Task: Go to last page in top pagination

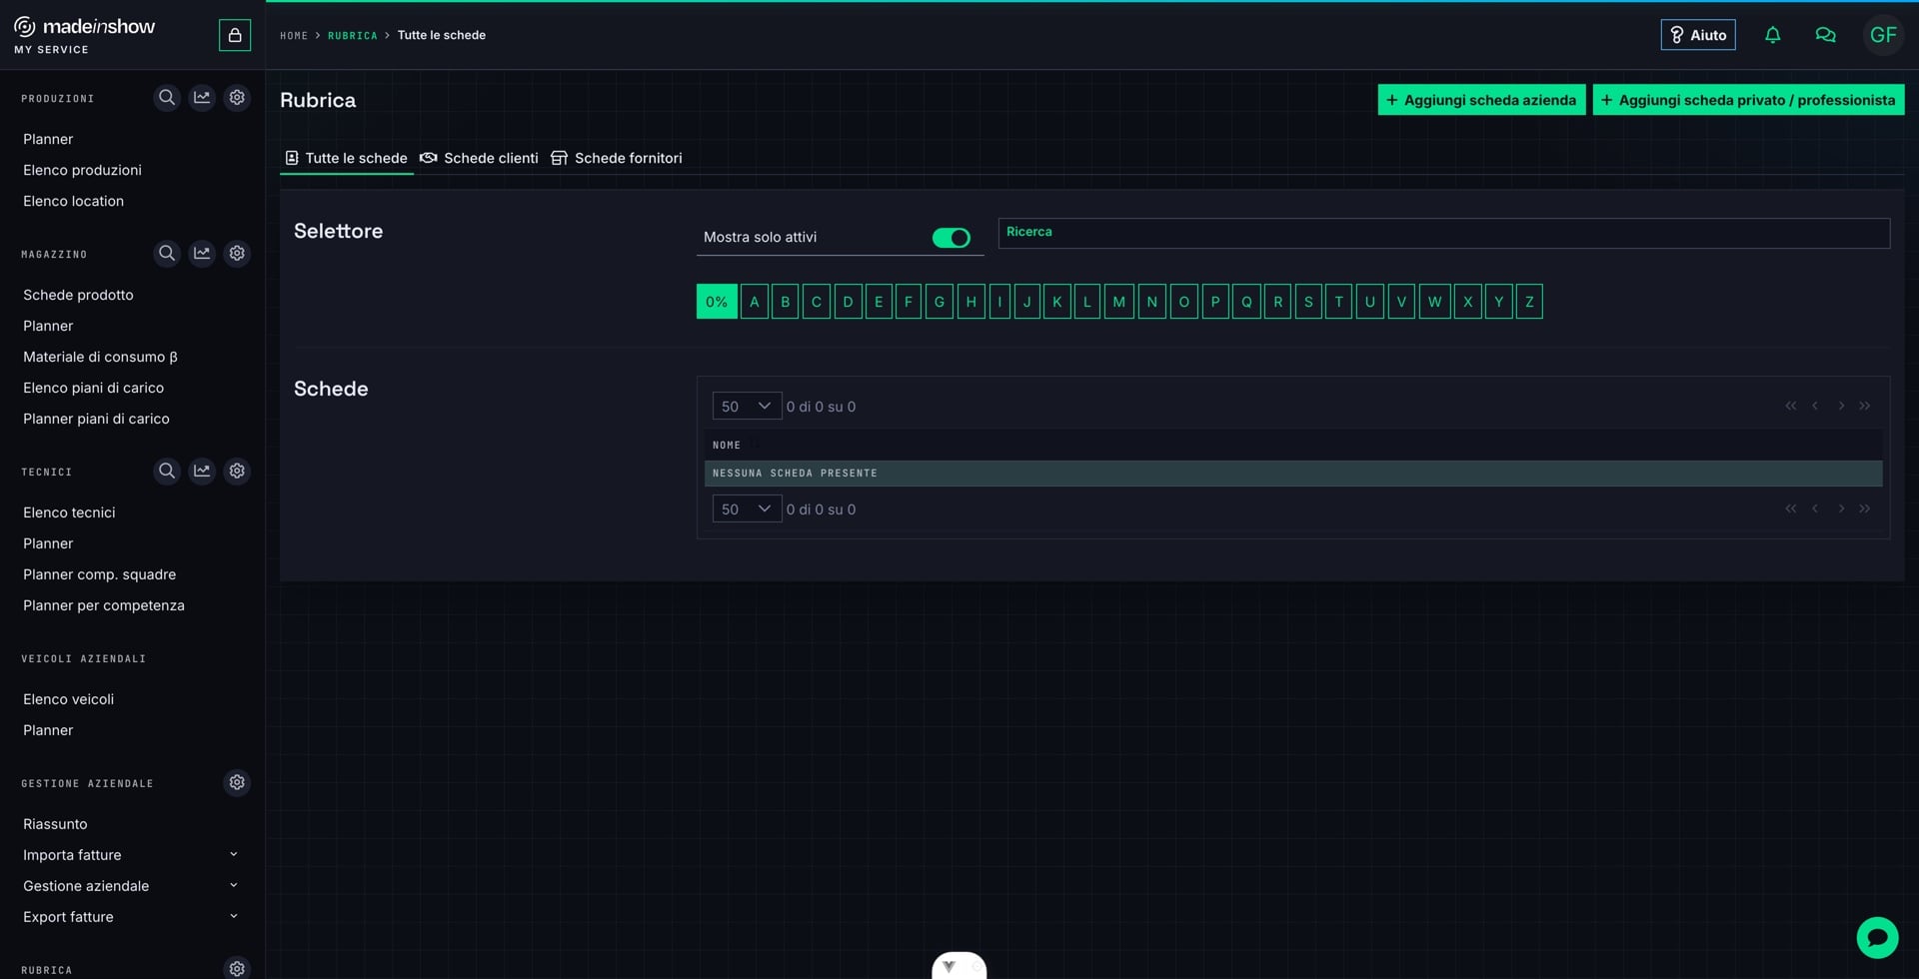Action: (1865, 406)
